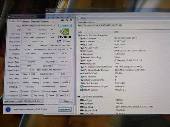Image resolution: width=170 pixels, height=127 pixels.
Task: Select the Bus Type row under Graphics Processor
Action: tap(111, 60)
